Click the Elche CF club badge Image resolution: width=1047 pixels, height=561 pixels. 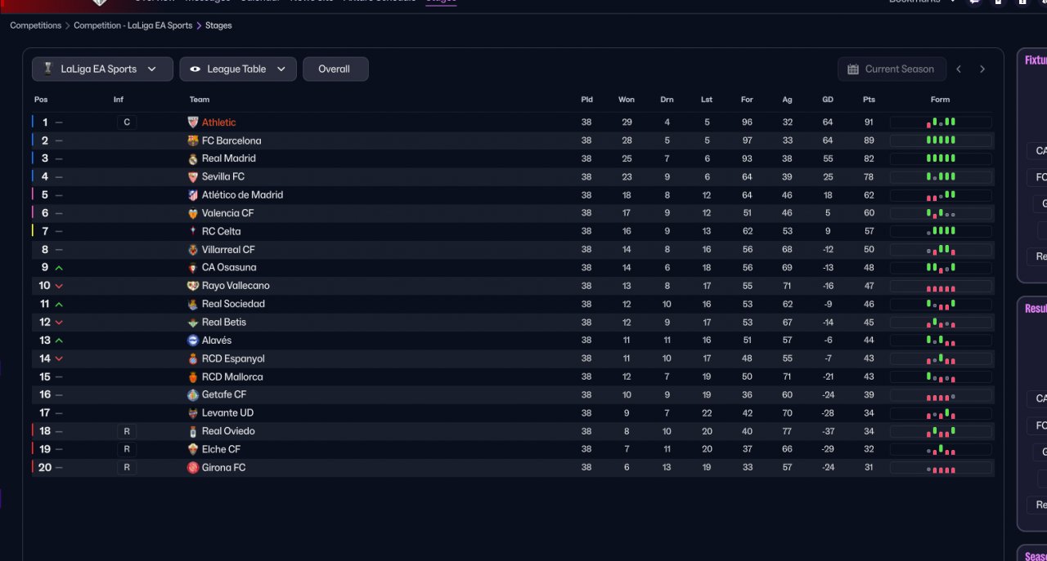(193, 449)
